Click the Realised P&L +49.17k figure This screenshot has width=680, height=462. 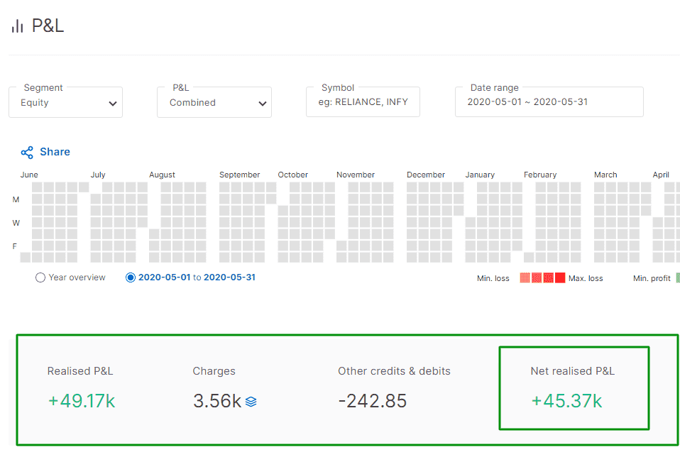click(x=82, y=401)
